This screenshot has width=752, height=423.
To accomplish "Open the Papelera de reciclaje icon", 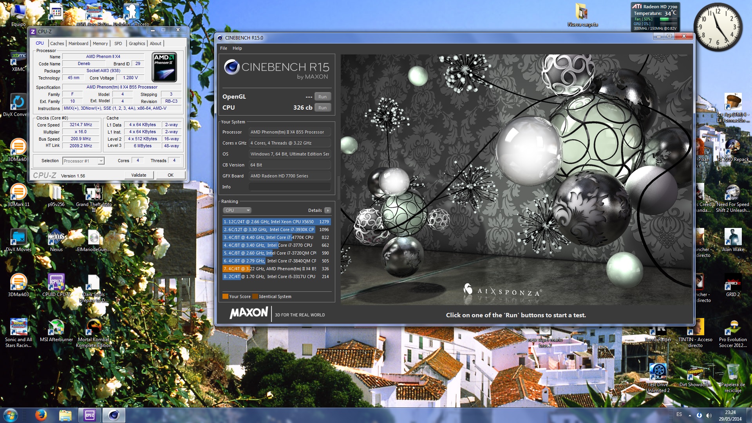I will (x=732, y=373).
